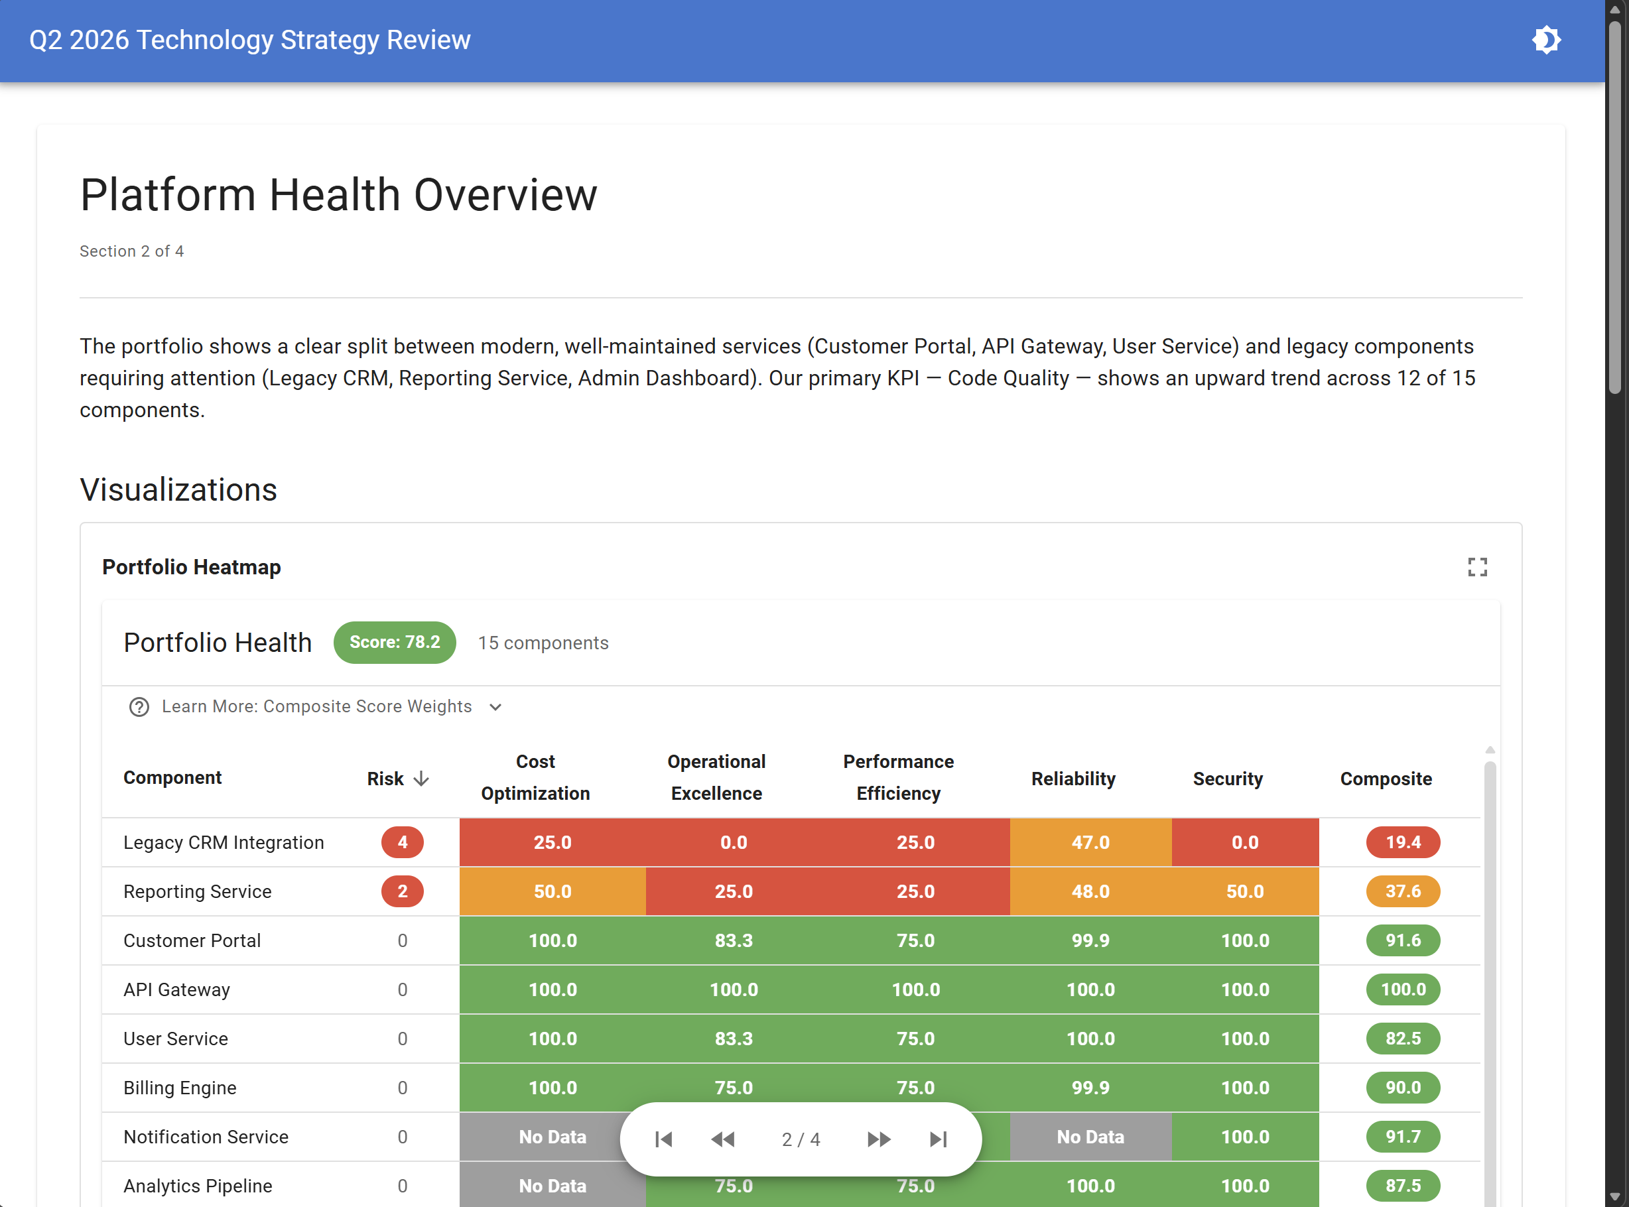Screen dimensions: 1629x1207
Task: Click the heatmap table scrollbar up arrow
Action: pos(1490,750)
